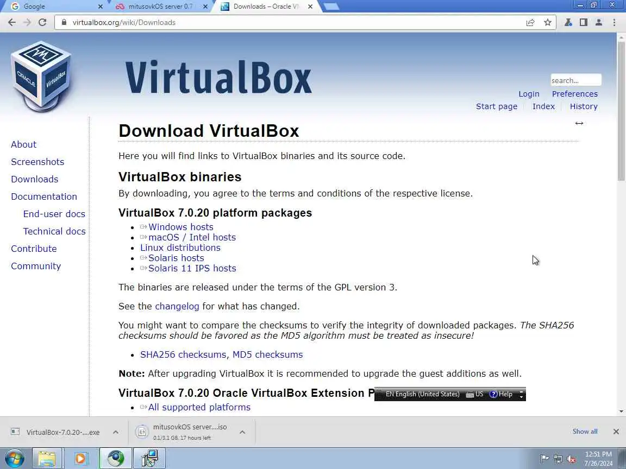Click the network computers taskbar icon
The height and width of the screenshot is (469, 626).
150,458
